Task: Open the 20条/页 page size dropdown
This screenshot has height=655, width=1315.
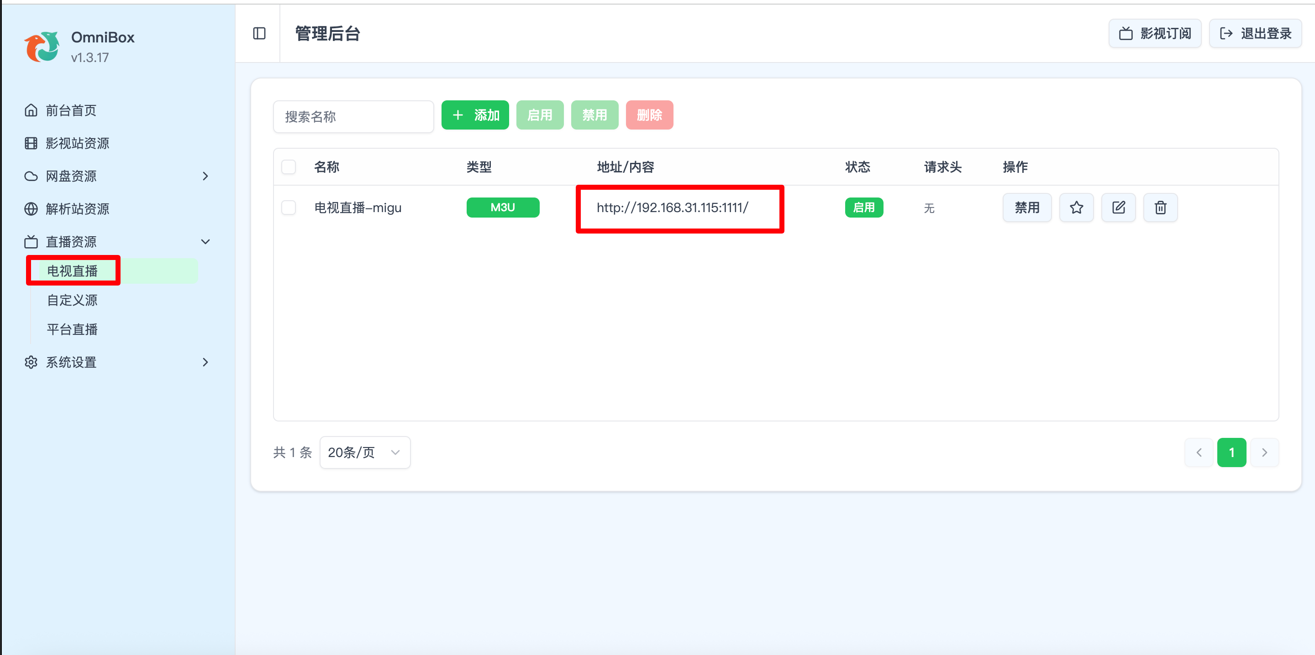Action: tap(364, 452)
